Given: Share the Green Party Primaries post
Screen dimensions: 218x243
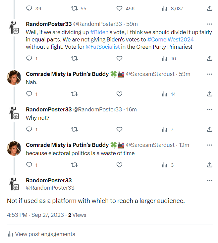Looking at the screenshot, I should click(x=209, y=58).
